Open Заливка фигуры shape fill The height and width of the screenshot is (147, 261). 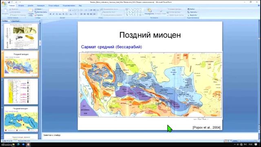[174, 9]
